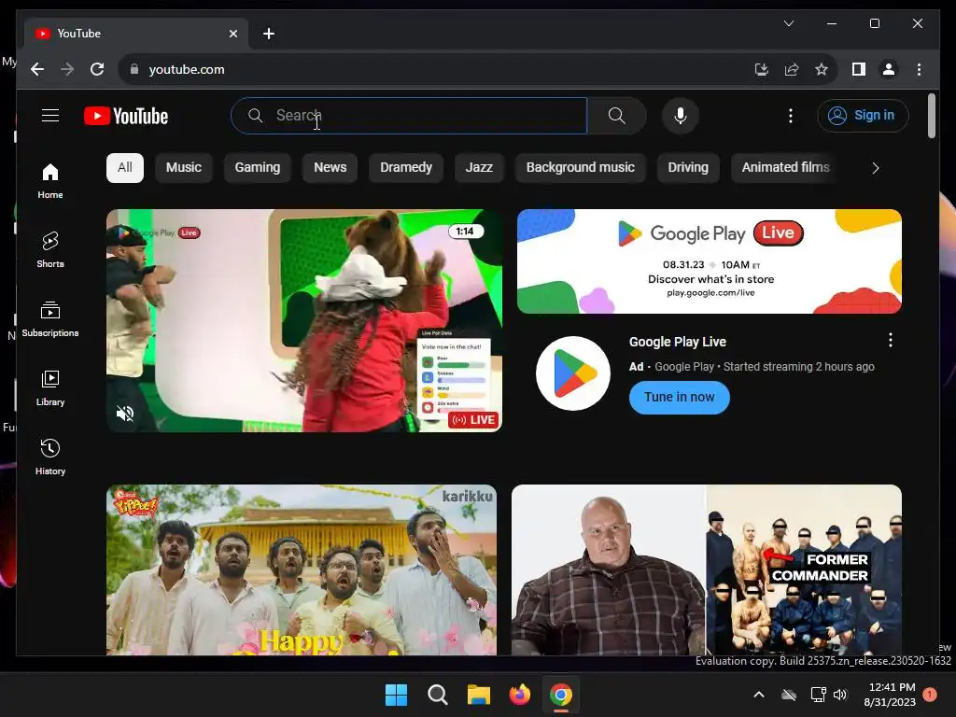Click the Google Play channel avatar
This screenshot has height=717, width=956.
coord(572,373)
